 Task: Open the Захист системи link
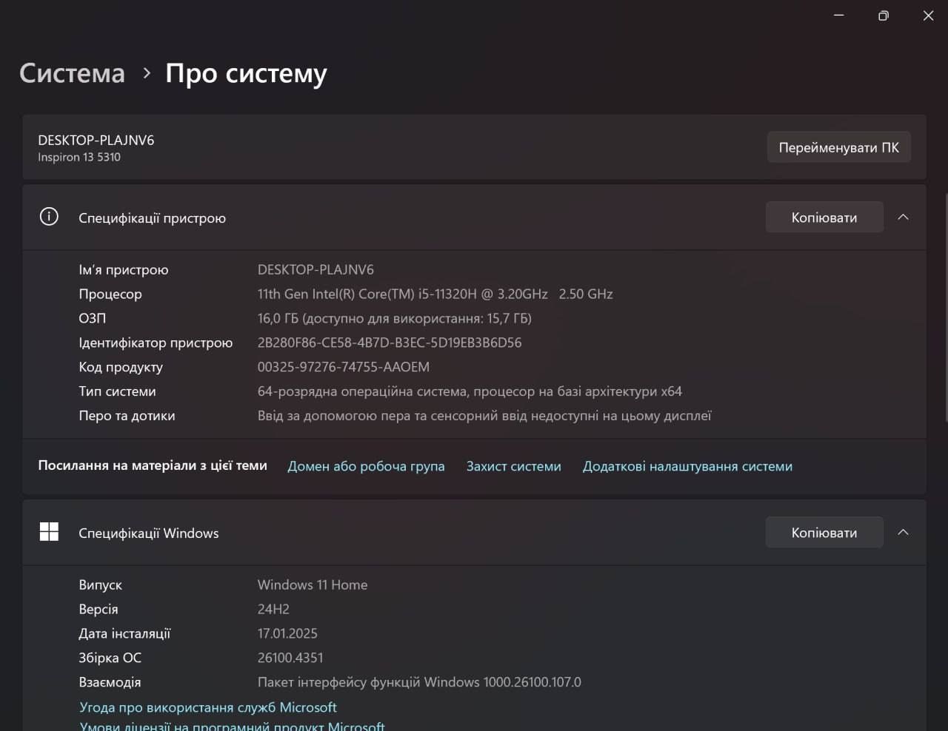pos(513,466)
